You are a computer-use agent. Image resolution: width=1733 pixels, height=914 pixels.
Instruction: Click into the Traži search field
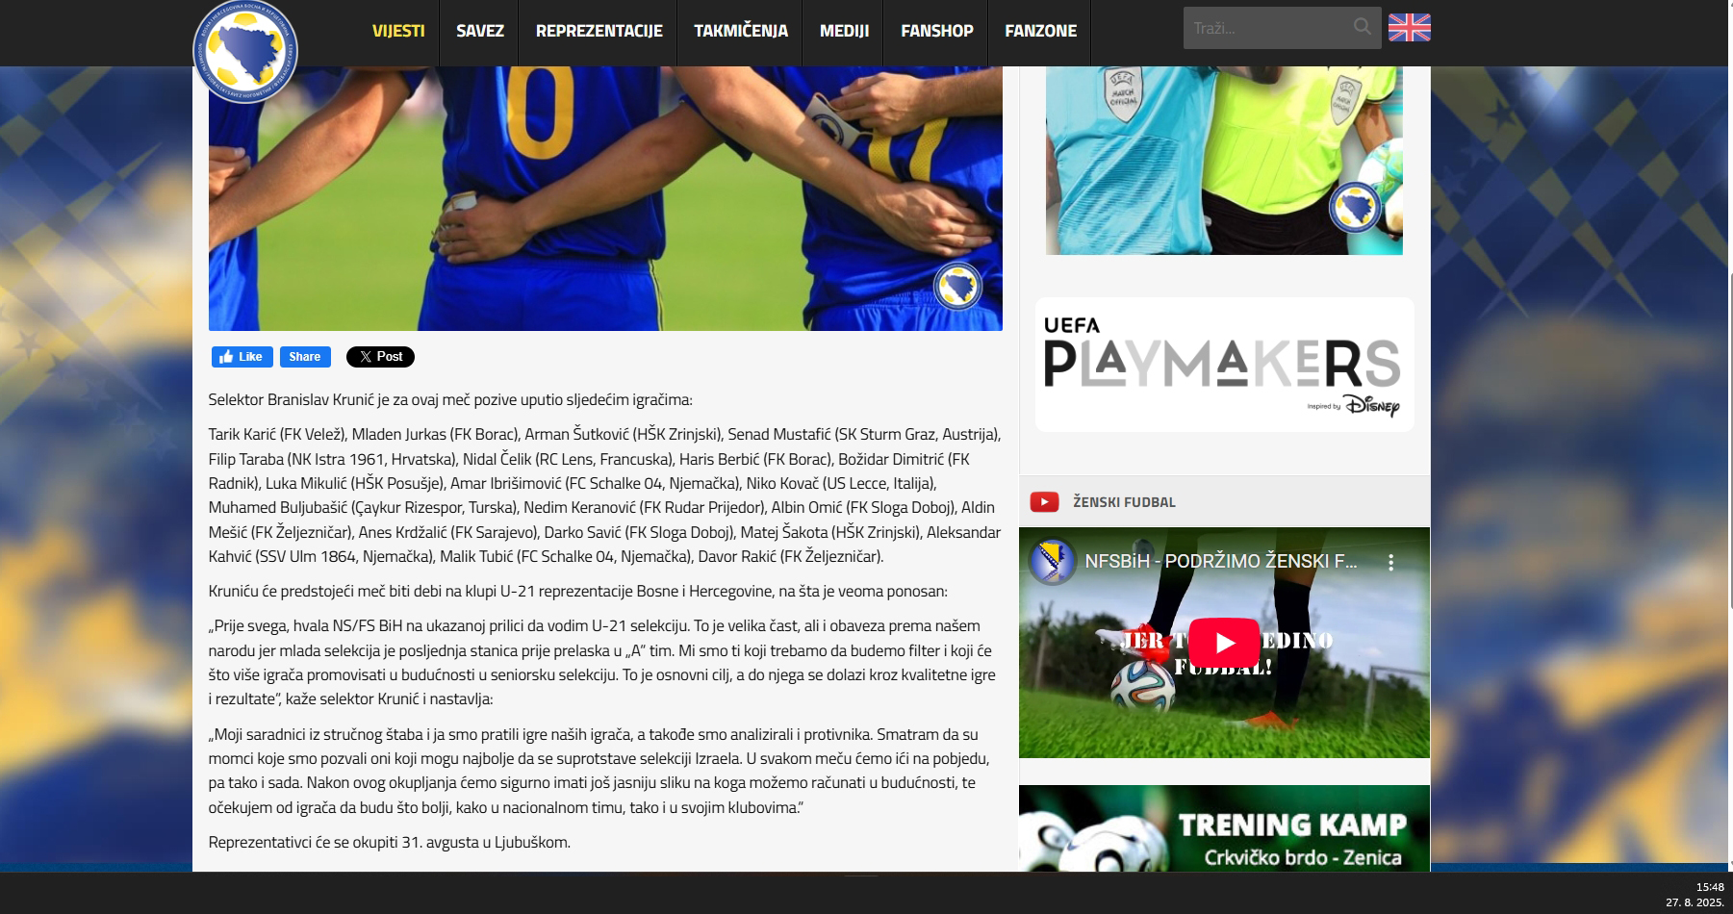(1265, 28)
